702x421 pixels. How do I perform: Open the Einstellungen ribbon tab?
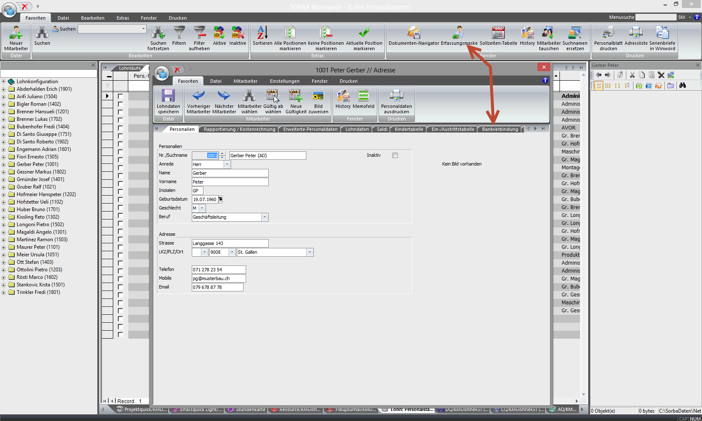click(x=285, y=81)
